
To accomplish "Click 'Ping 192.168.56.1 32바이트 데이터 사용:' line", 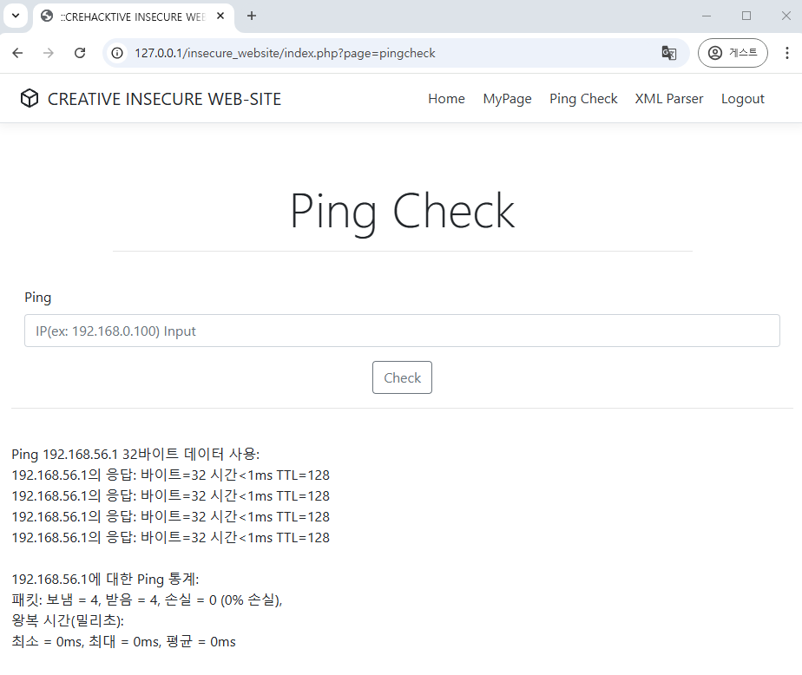I will pyautogui.click(x=135, y=454).
